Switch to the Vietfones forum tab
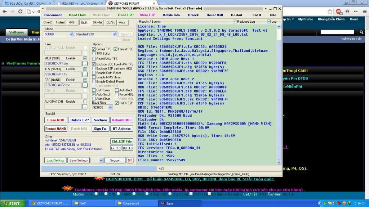This screenshot has height=207, width=369. pos(131,3)
